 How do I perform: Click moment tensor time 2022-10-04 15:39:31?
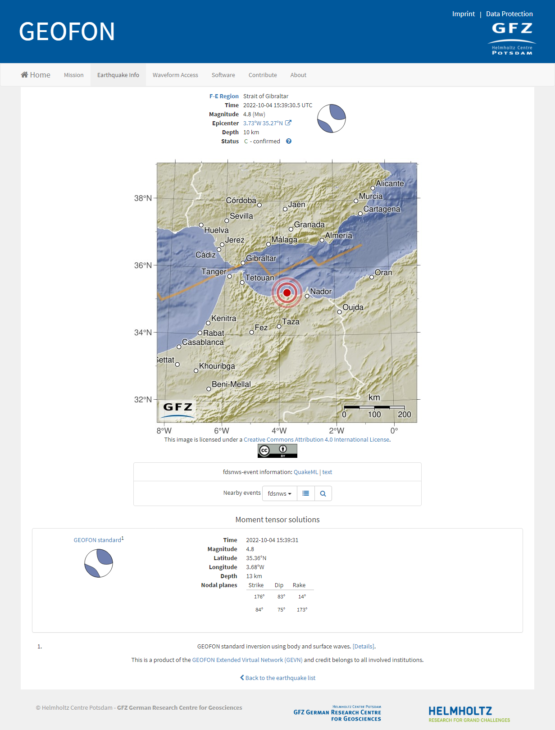272,540
